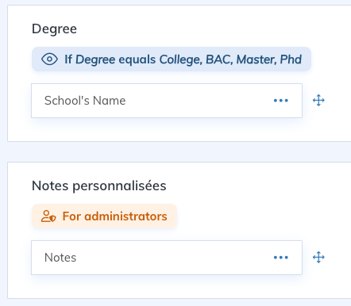
Task: Click the 'School's Name' label text
Action: point(85,101)
